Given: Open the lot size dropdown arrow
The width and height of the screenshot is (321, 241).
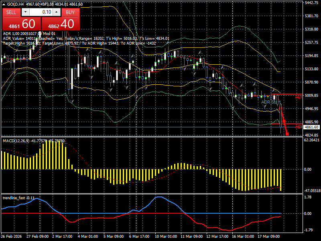Looking at the screenshot, I should point(25,12).
